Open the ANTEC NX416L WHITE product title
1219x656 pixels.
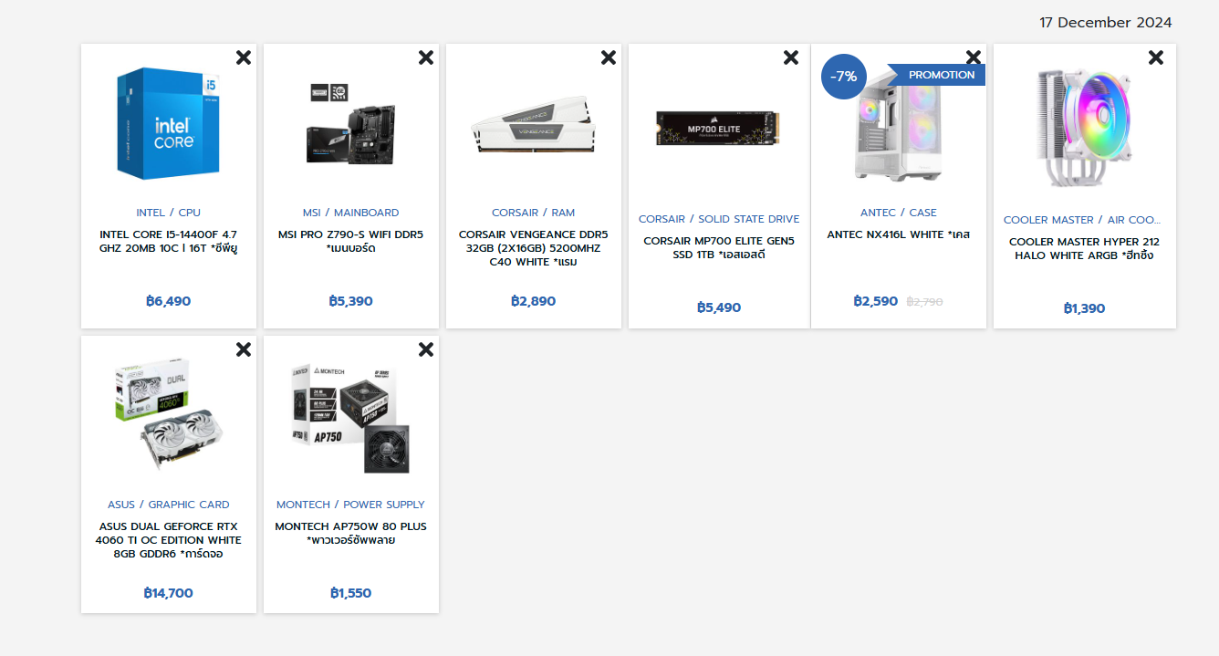tap(899, 234)
